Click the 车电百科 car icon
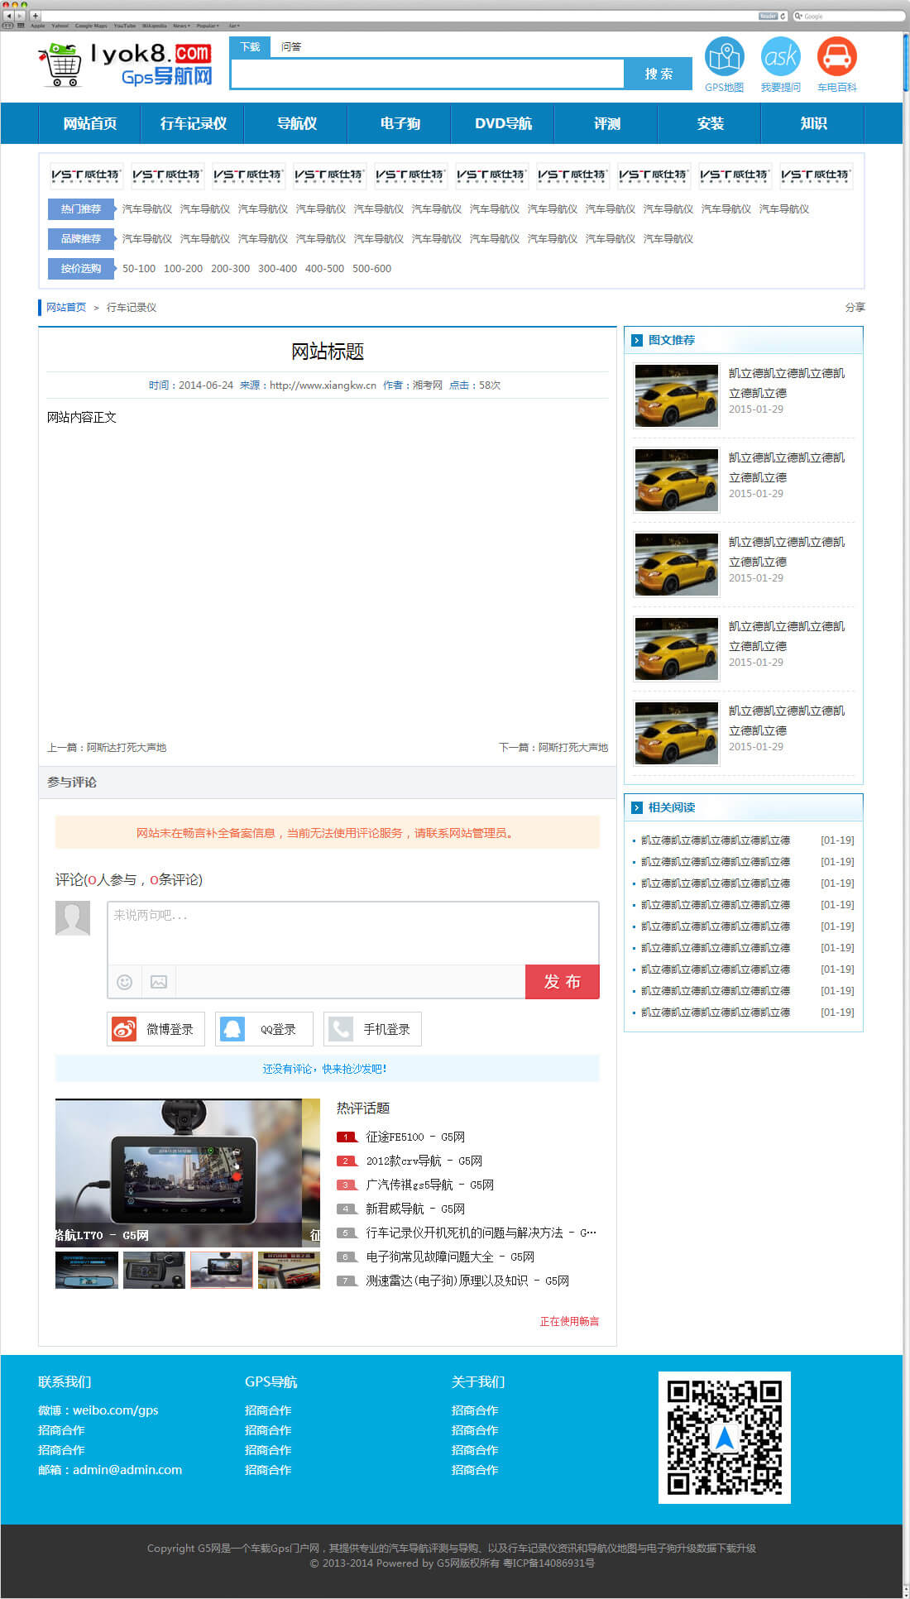 point(836,57)
